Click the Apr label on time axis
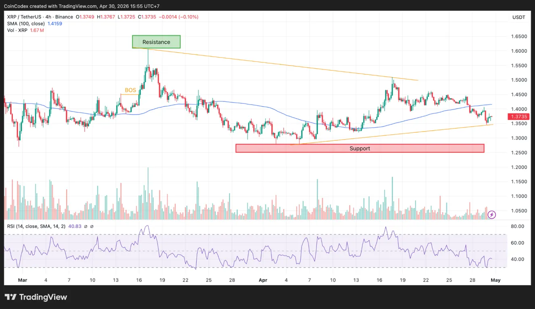 point(262,280)
